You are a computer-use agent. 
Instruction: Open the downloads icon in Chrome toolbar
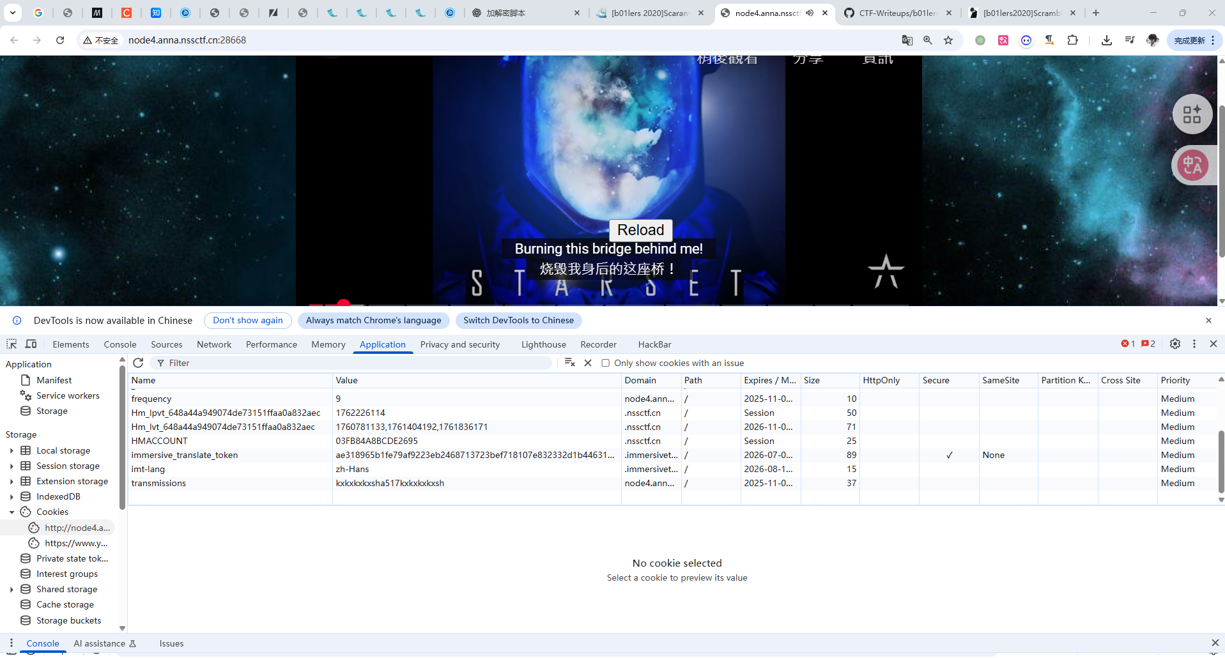1107,40
